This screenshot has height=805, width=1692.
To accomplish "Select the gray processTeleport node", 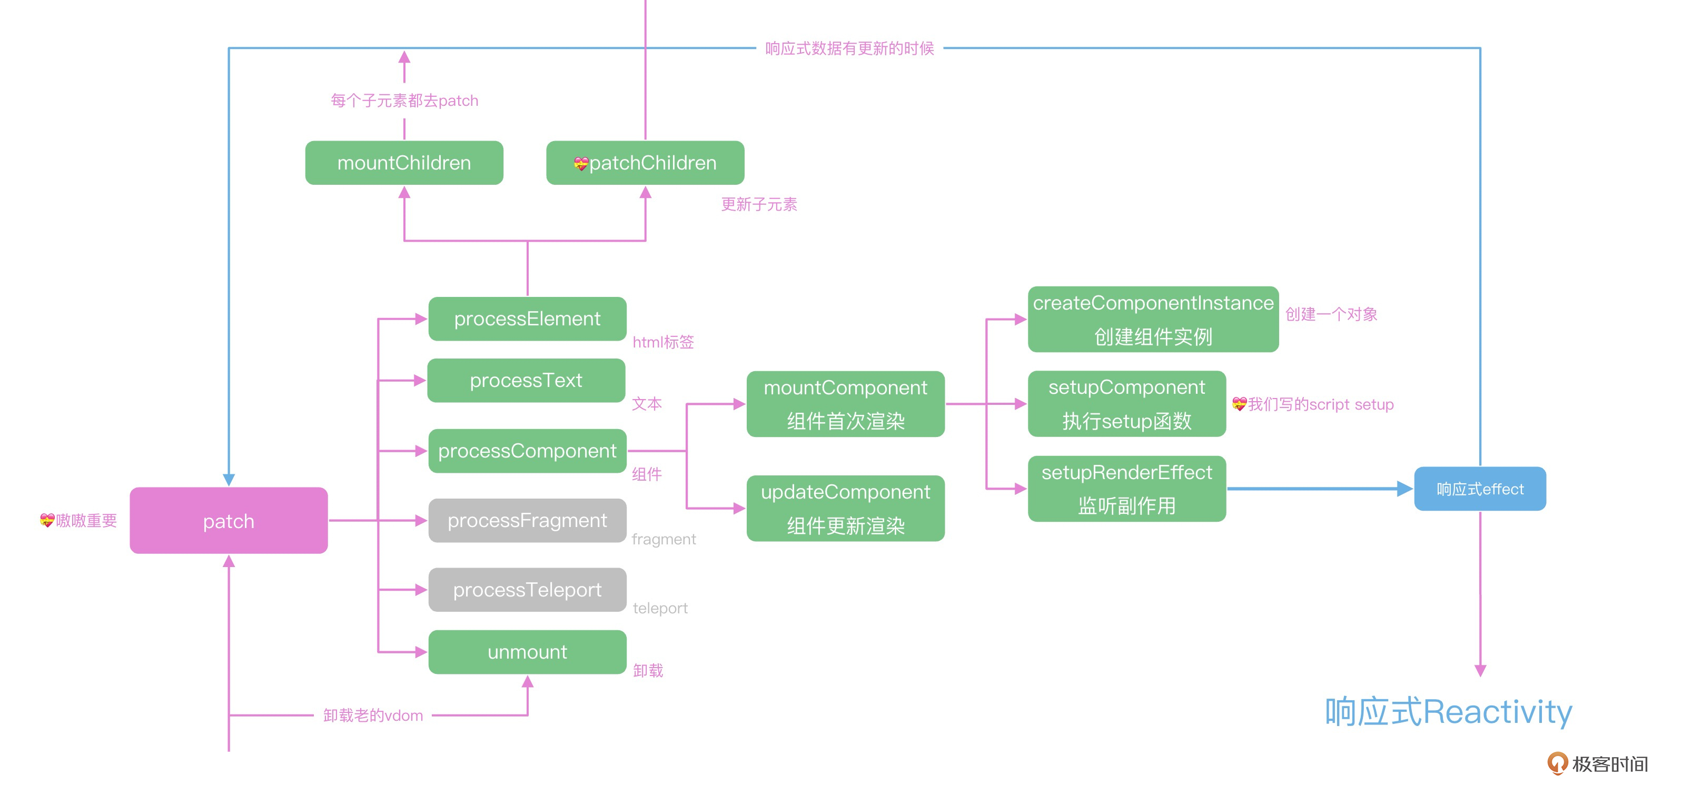I will click(528, 590).
